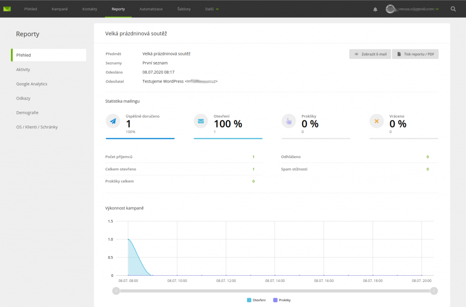Click the report title Velká prázdninová soutěž

pyautogui.click(x=136, y=34)
